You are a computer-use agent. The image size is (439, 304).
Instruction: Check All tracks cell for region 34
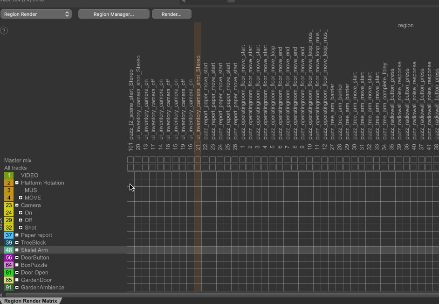384,168
